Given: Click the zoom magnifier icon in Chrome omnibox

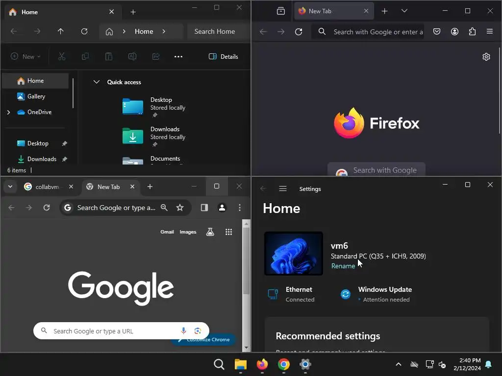Looking at the screenshot, I should pos(164,208).
